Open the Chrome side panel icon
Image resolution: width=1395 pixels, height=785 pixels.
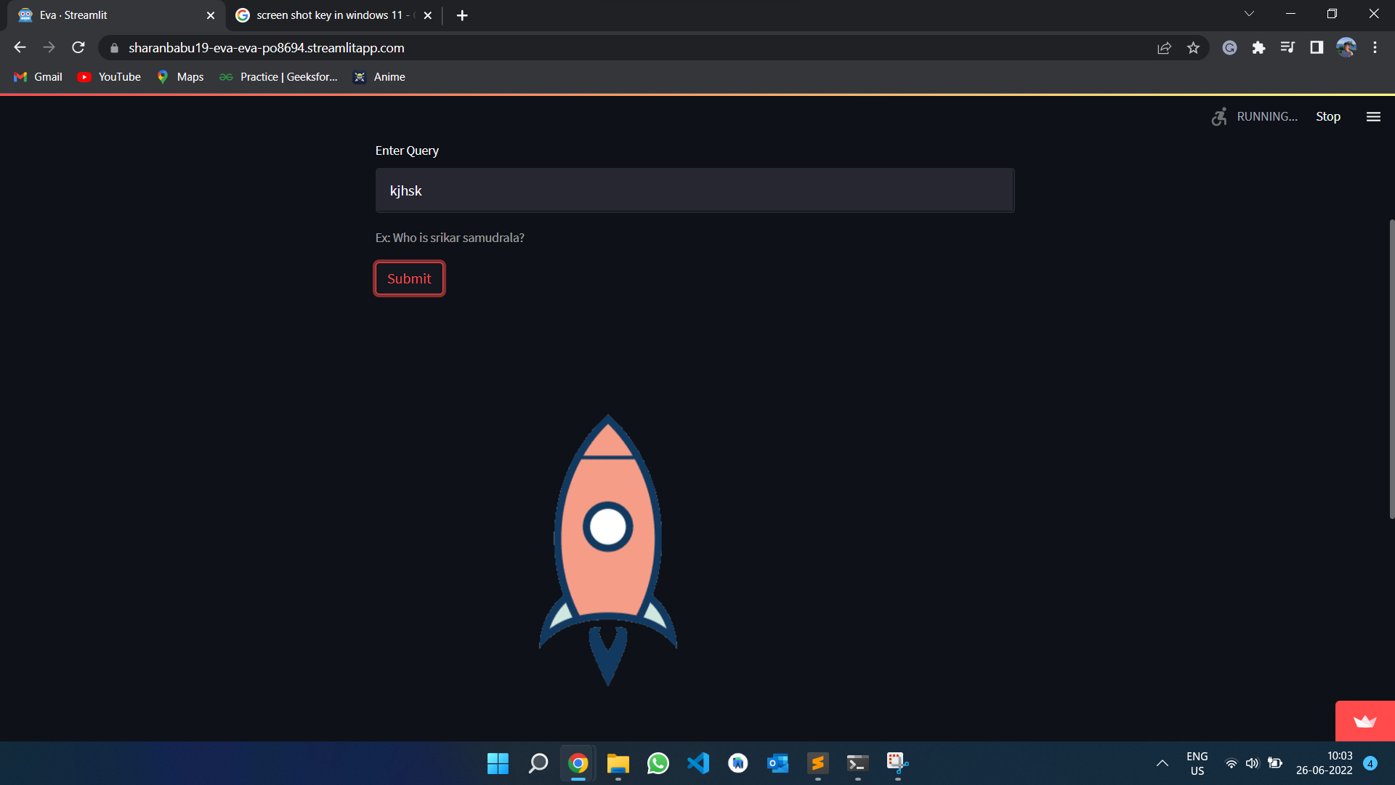click(1316, 48)
